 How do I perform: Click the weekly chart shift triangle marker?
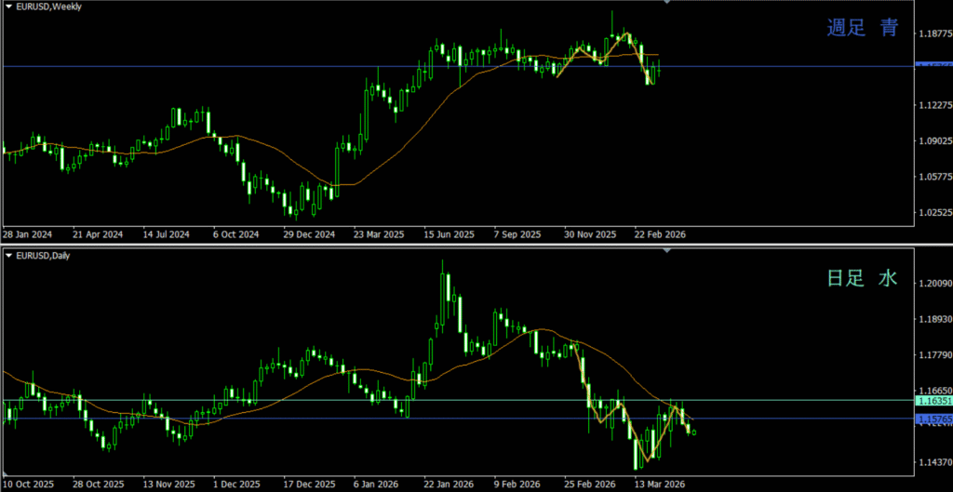tap(666, 4)
